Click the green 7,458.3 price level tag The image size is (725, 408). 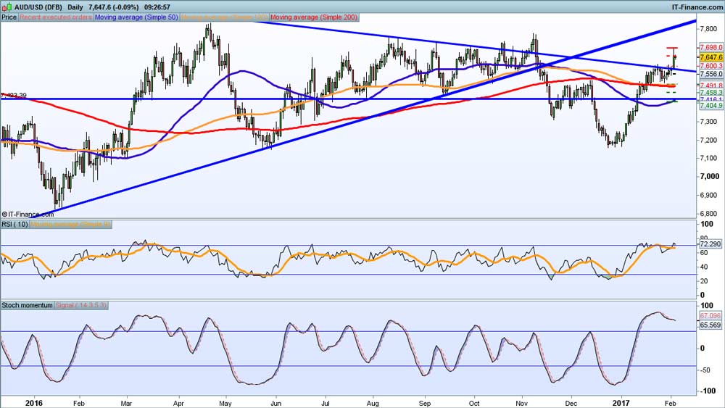coord(711,93)
